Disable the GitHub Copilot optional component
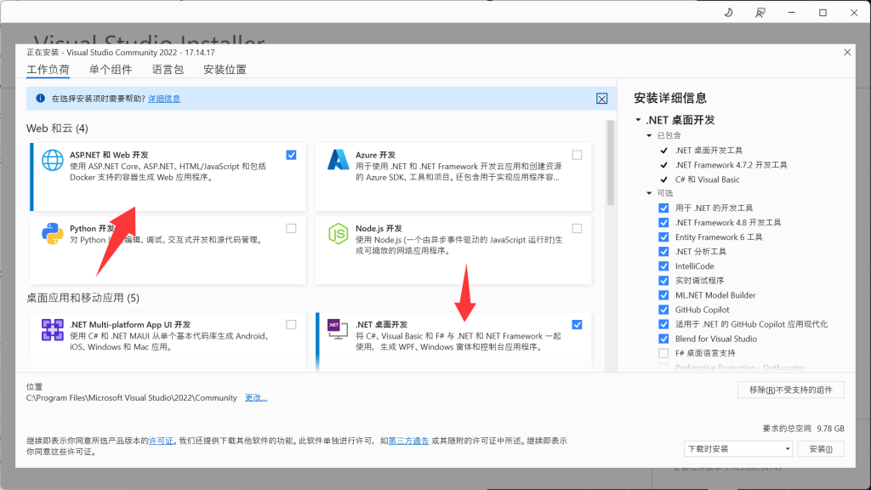The height and width of the screenshot is (490, 871). click(663, 310)
